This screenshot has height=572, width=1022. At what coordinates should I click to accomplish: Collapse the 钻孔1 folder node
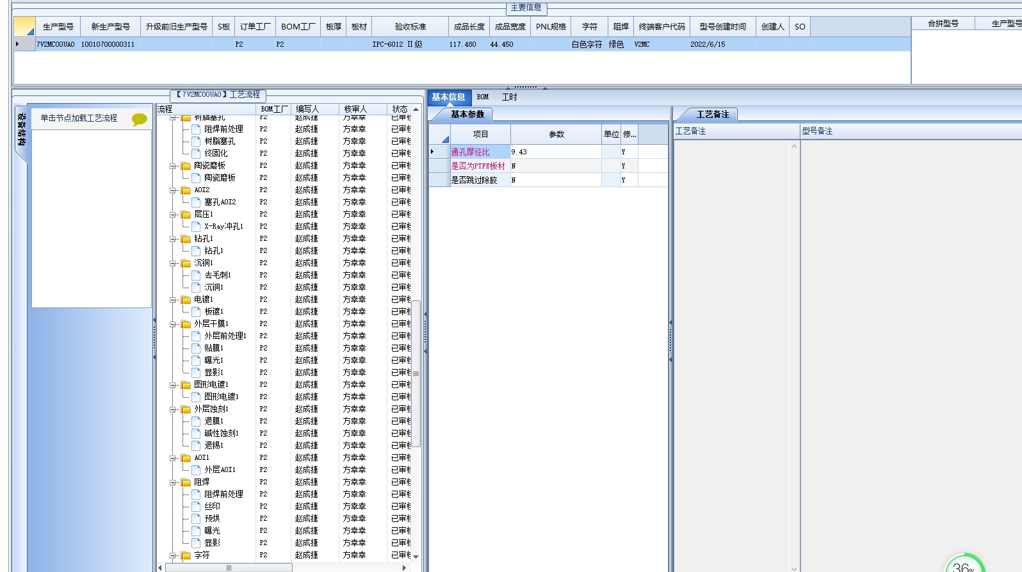tap(173, 239)
